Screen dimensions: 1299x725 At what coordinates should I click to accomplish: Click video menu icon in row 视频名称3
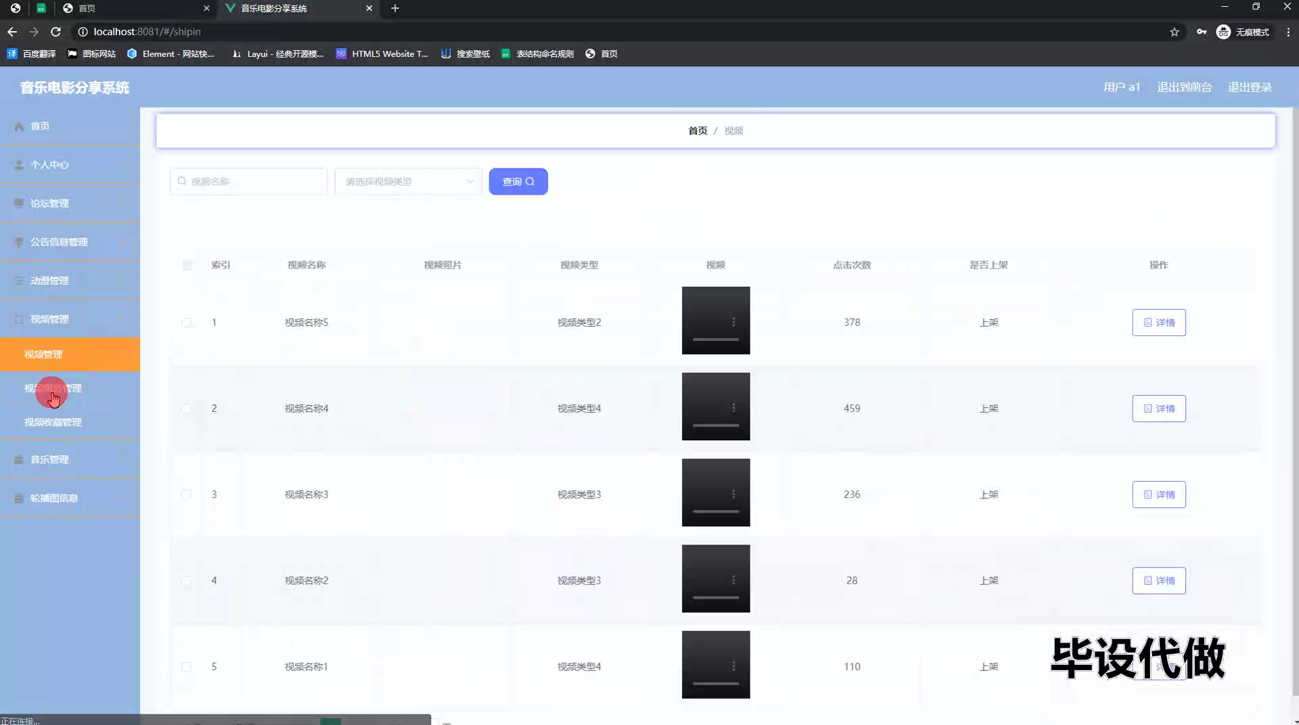(x=733, y=494)
